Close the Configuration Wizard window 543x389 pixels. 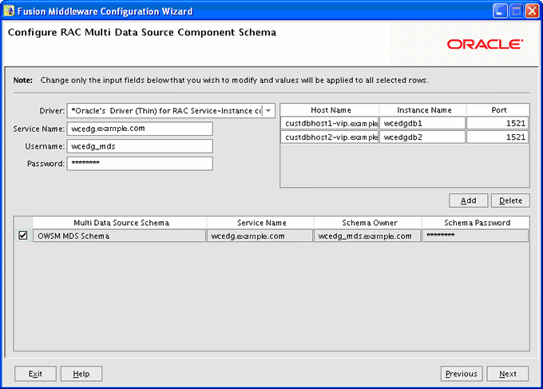(532, 11)
